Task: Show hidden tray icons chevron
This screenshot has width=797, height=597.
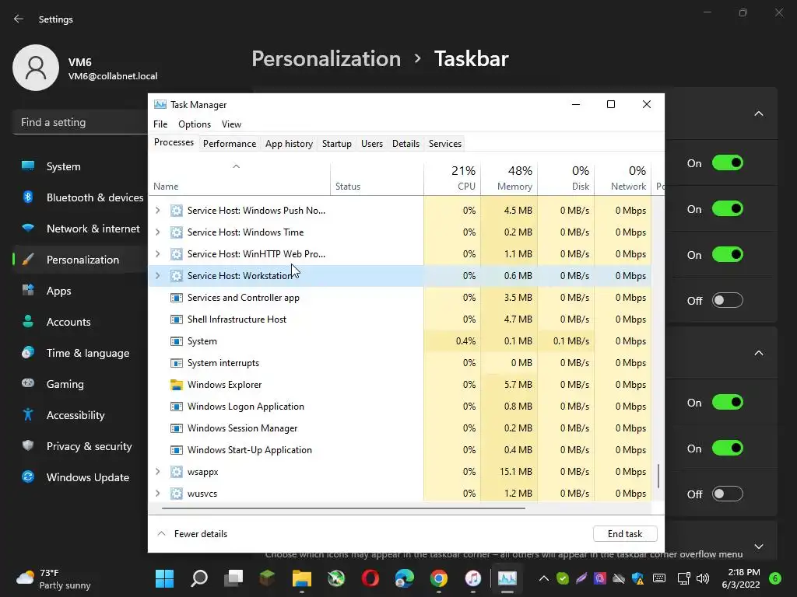Action: tap(544, 578)
